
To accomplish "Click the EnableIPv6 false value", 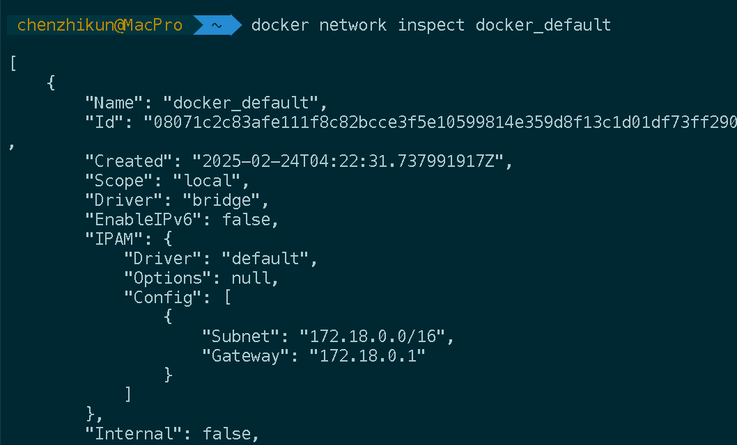I will pyautogui.click(x=247, y=220).
